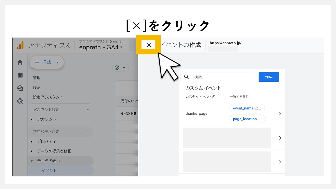Open Reports via the bar chart icon
The image size is (336, 189).
tap(20, 75)
